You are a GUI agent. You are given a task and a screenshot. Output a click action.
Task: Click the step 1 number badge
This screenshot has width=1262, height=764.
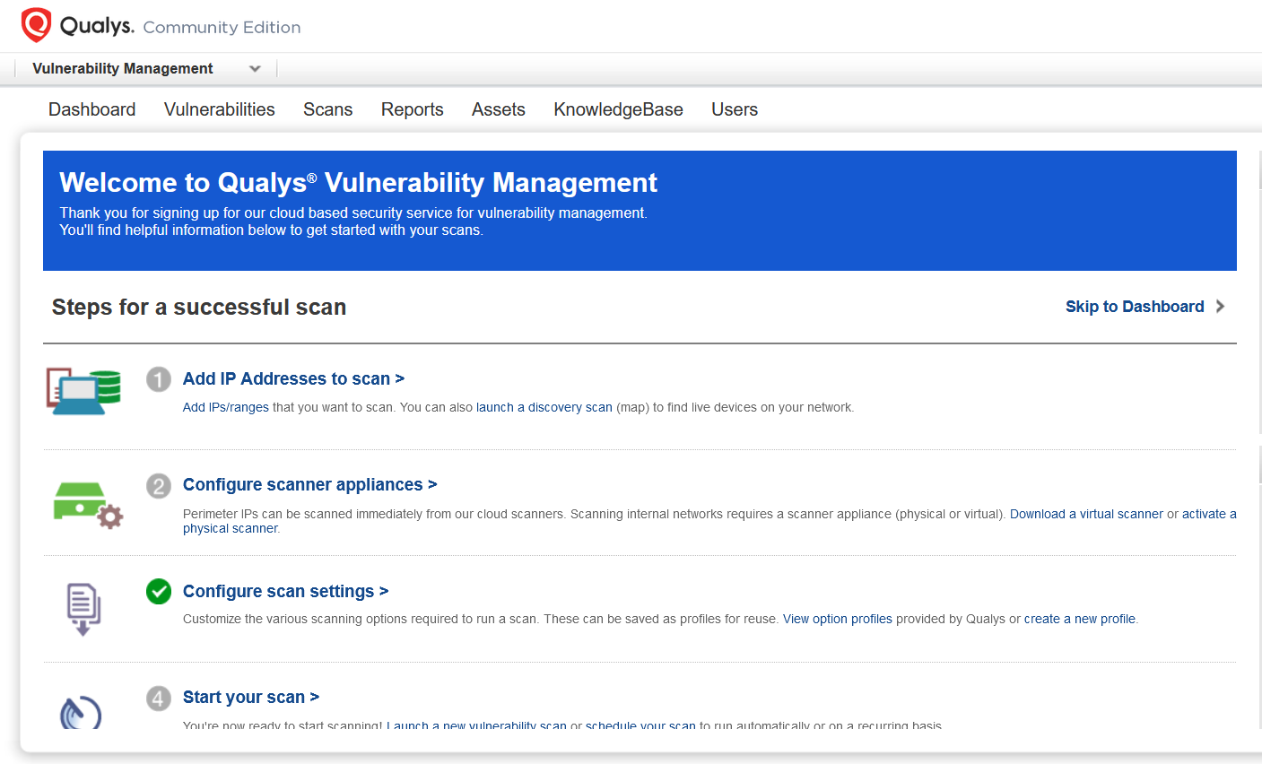[x=159, y=379]
